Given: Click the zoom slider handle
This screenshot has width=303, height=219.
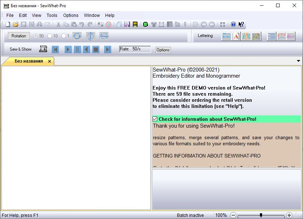Looking at the screenshot, I should tap(261, 215).
